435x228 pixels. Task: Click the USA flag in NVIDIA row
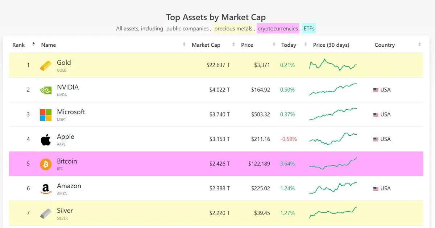376,90
